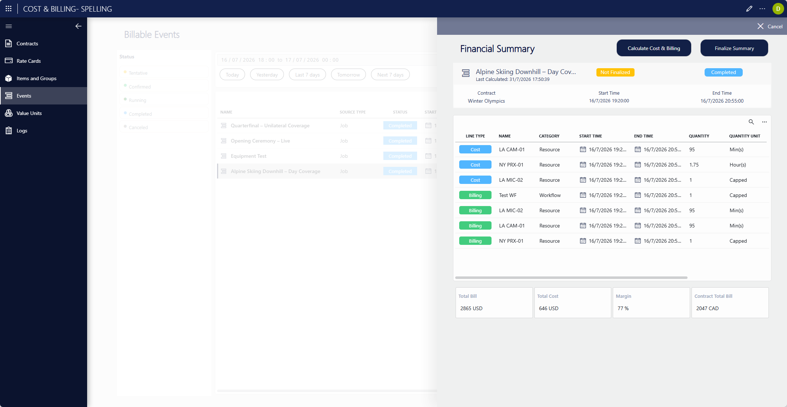
Task: Click Calculate Cost & Billing button
Action: pos(654,48)
